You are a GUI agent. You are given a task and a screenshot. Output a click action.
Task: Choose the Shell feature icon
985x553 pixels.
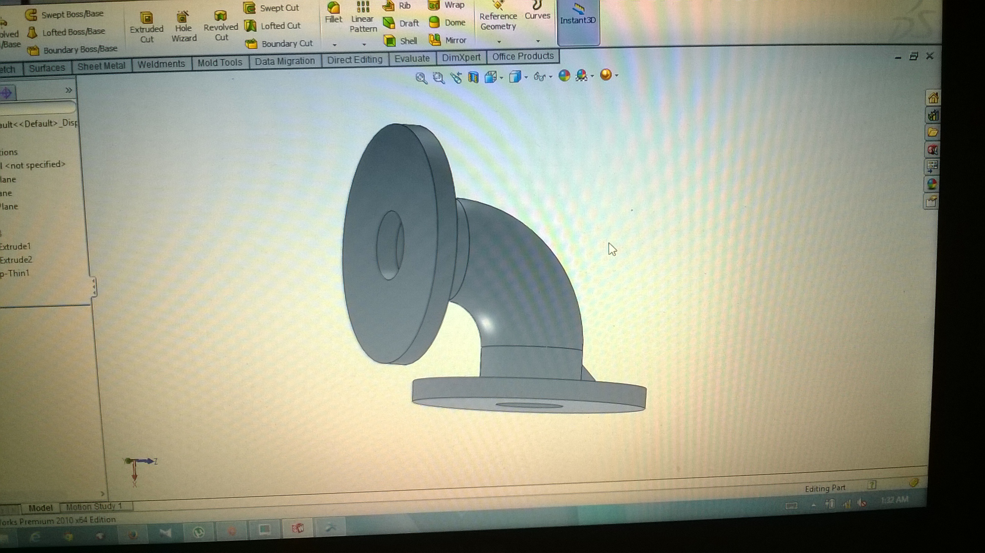(x=390, y=41)
